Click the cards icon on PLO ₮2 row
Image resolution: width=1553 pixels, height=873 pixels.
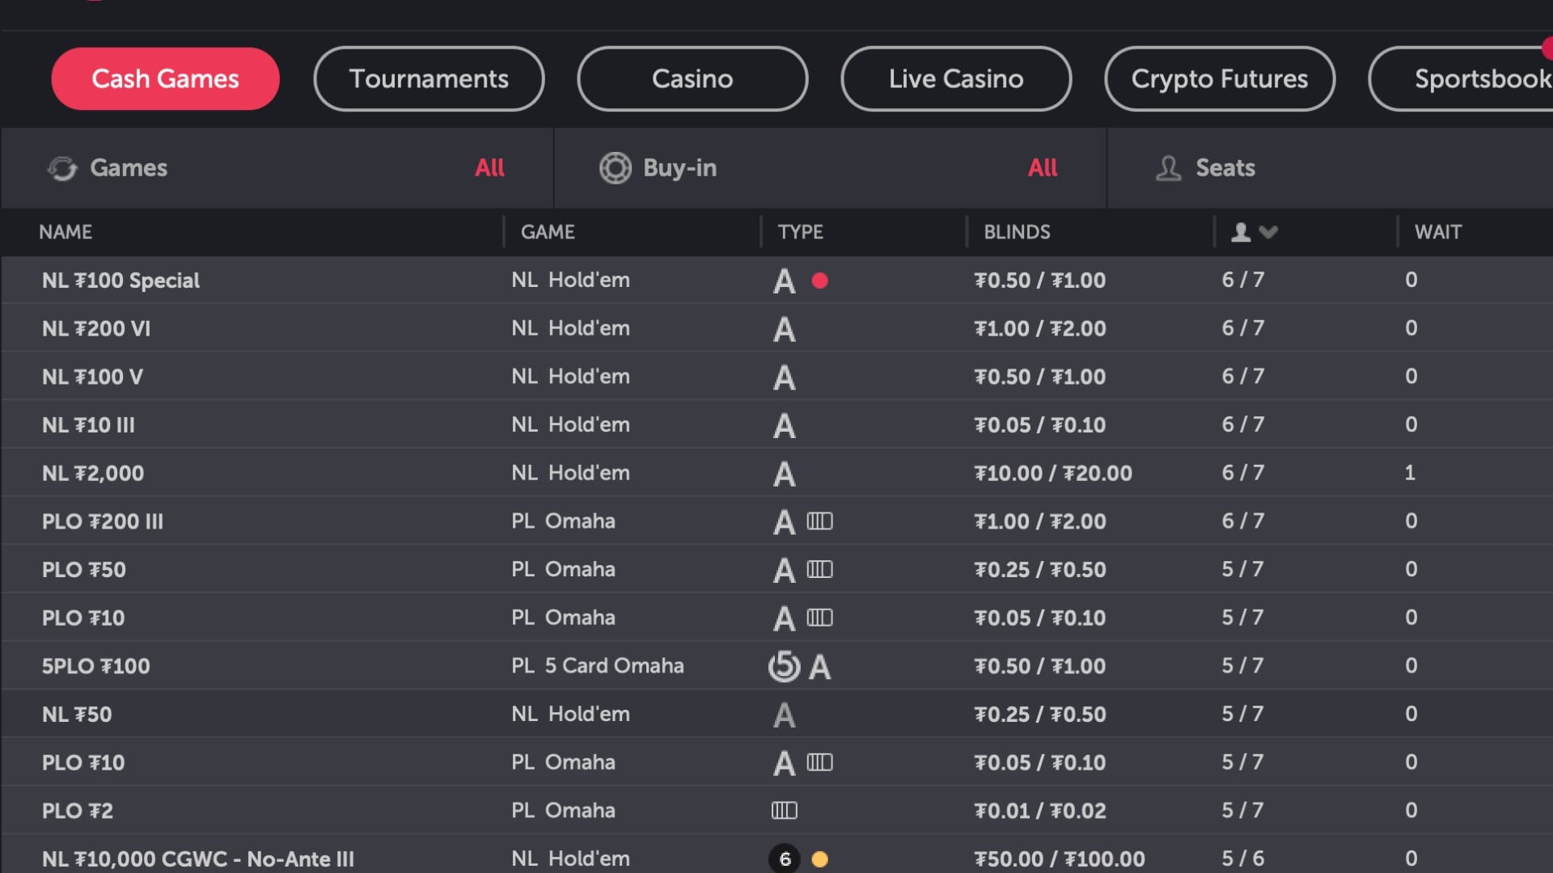pos(784,811)
